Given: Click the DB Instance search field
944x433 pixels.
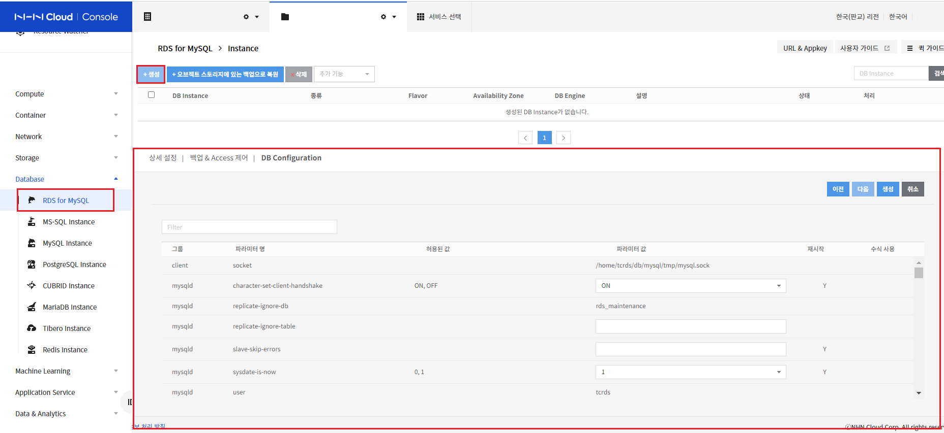Looking at the screenshot, I should [891, 73].
